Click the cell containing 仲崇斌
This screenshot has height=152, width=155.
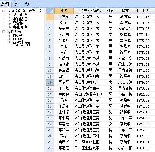coord(64,17)
